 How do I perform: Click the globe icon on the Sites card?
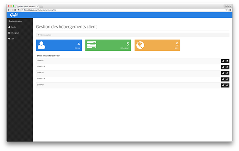[x=140, y=45]
